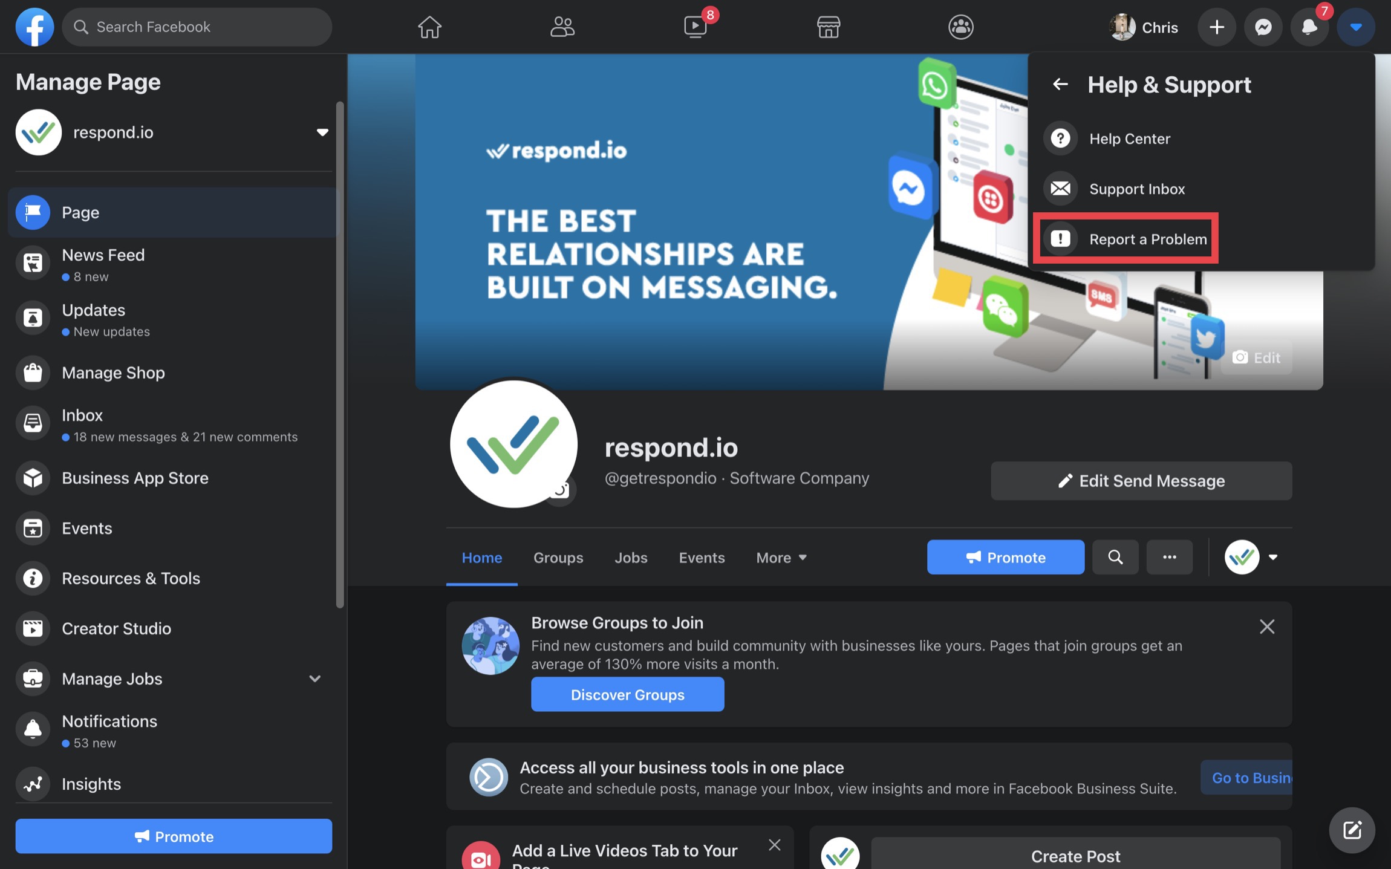Open the Business App Store
Image resolution: width=1391 pixels, height=869 pixels.
click(x=135, y=478)
